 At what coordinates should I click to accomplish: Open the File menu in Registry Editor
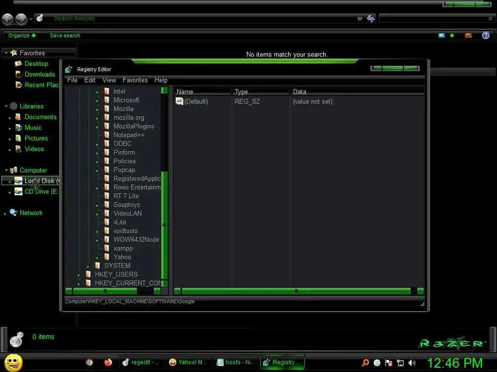tap(72, 80)
